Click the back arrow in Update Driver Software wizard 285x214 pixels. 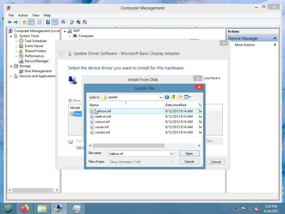pyautogui.click(x=62, y=53)
